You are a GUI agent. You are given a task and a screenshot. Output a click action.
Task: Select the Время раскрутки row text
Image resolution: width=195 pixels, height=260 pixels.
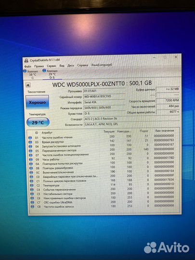click(x=53, y=142)
